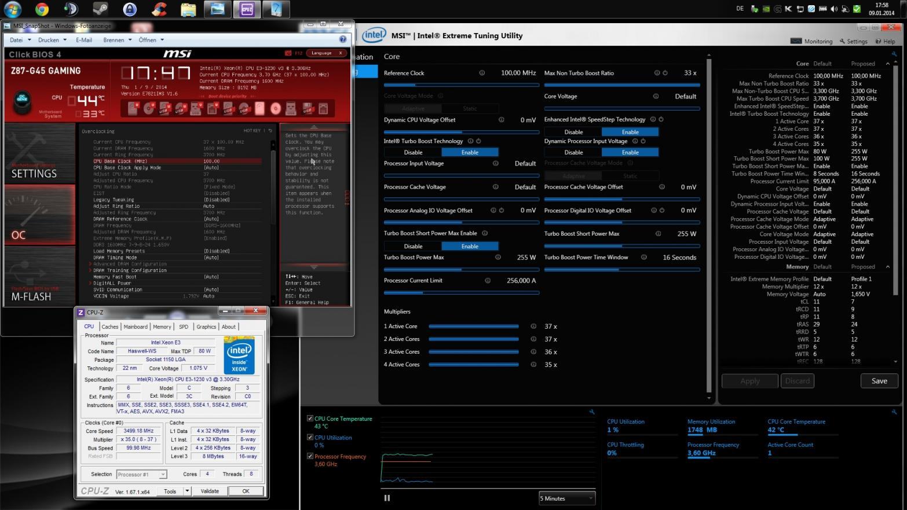Image resolution: width=907 pixels, height=510 pixels.
Task: Open help icon in Fotoanzeige toolbar
Action: click(343, 39)
